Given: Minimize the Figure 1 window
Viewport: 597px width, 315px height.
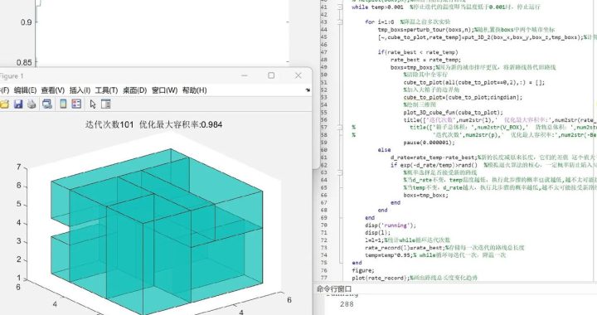Looking at the screenshot, I should pos(245,75).
